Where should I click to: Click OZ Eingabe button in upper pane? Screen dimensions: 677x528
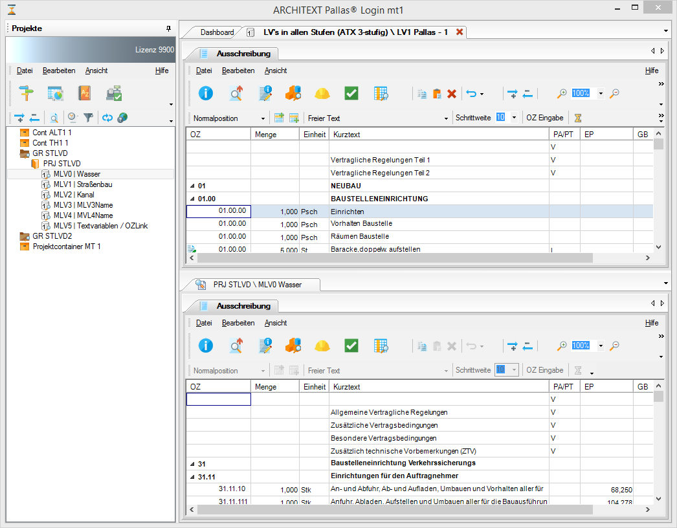click(x=544, y=117)
